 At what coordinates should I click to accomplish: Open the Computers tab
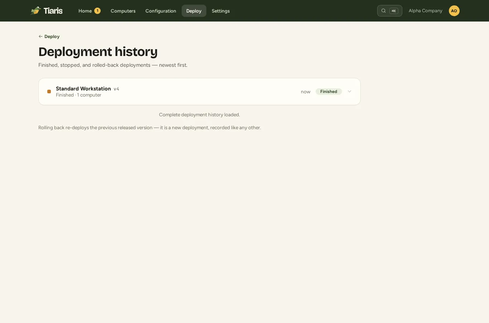click(x=123, y=11)
